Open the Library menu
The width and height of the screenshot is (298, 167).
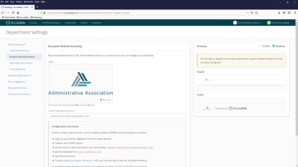(x=284, y=13)
